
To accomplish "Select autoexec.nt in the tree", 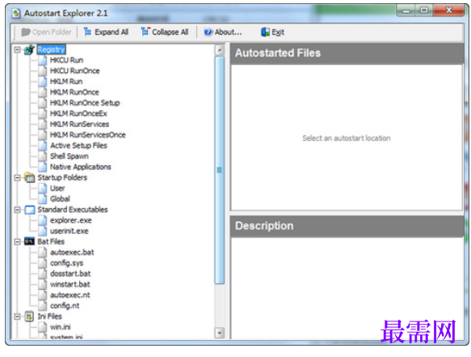I will [70, 295].
